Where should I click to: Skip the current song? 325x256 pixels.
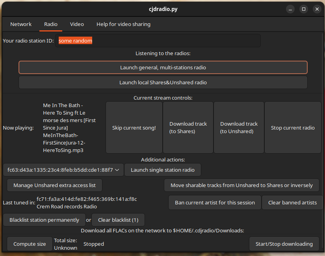click(134, 128)
